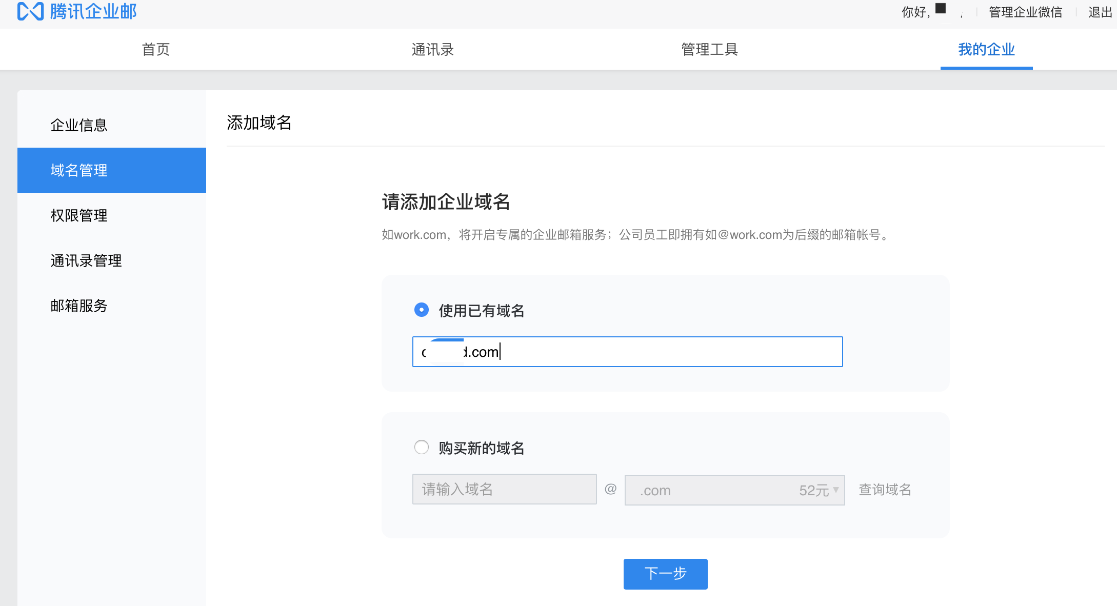
Task: Select 域名管理 in the sidebar
Action: pos(78,170)
